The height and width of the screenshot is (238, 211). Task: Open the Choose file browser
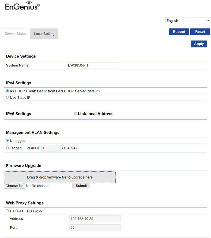coord(14,186)
